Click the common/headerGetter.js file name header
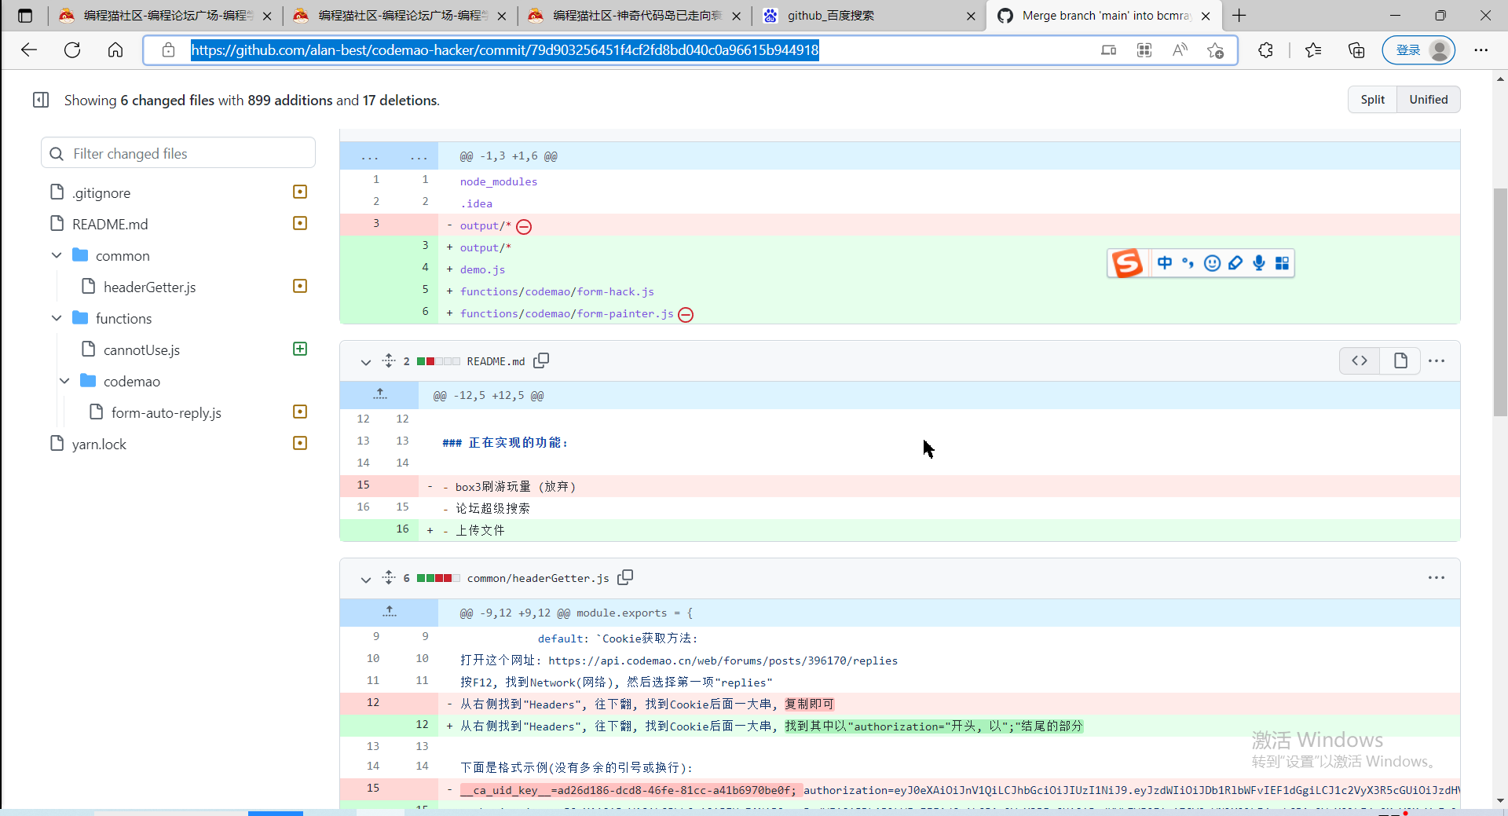Screen dimensions: 1508x816 (x=538, y=579)
